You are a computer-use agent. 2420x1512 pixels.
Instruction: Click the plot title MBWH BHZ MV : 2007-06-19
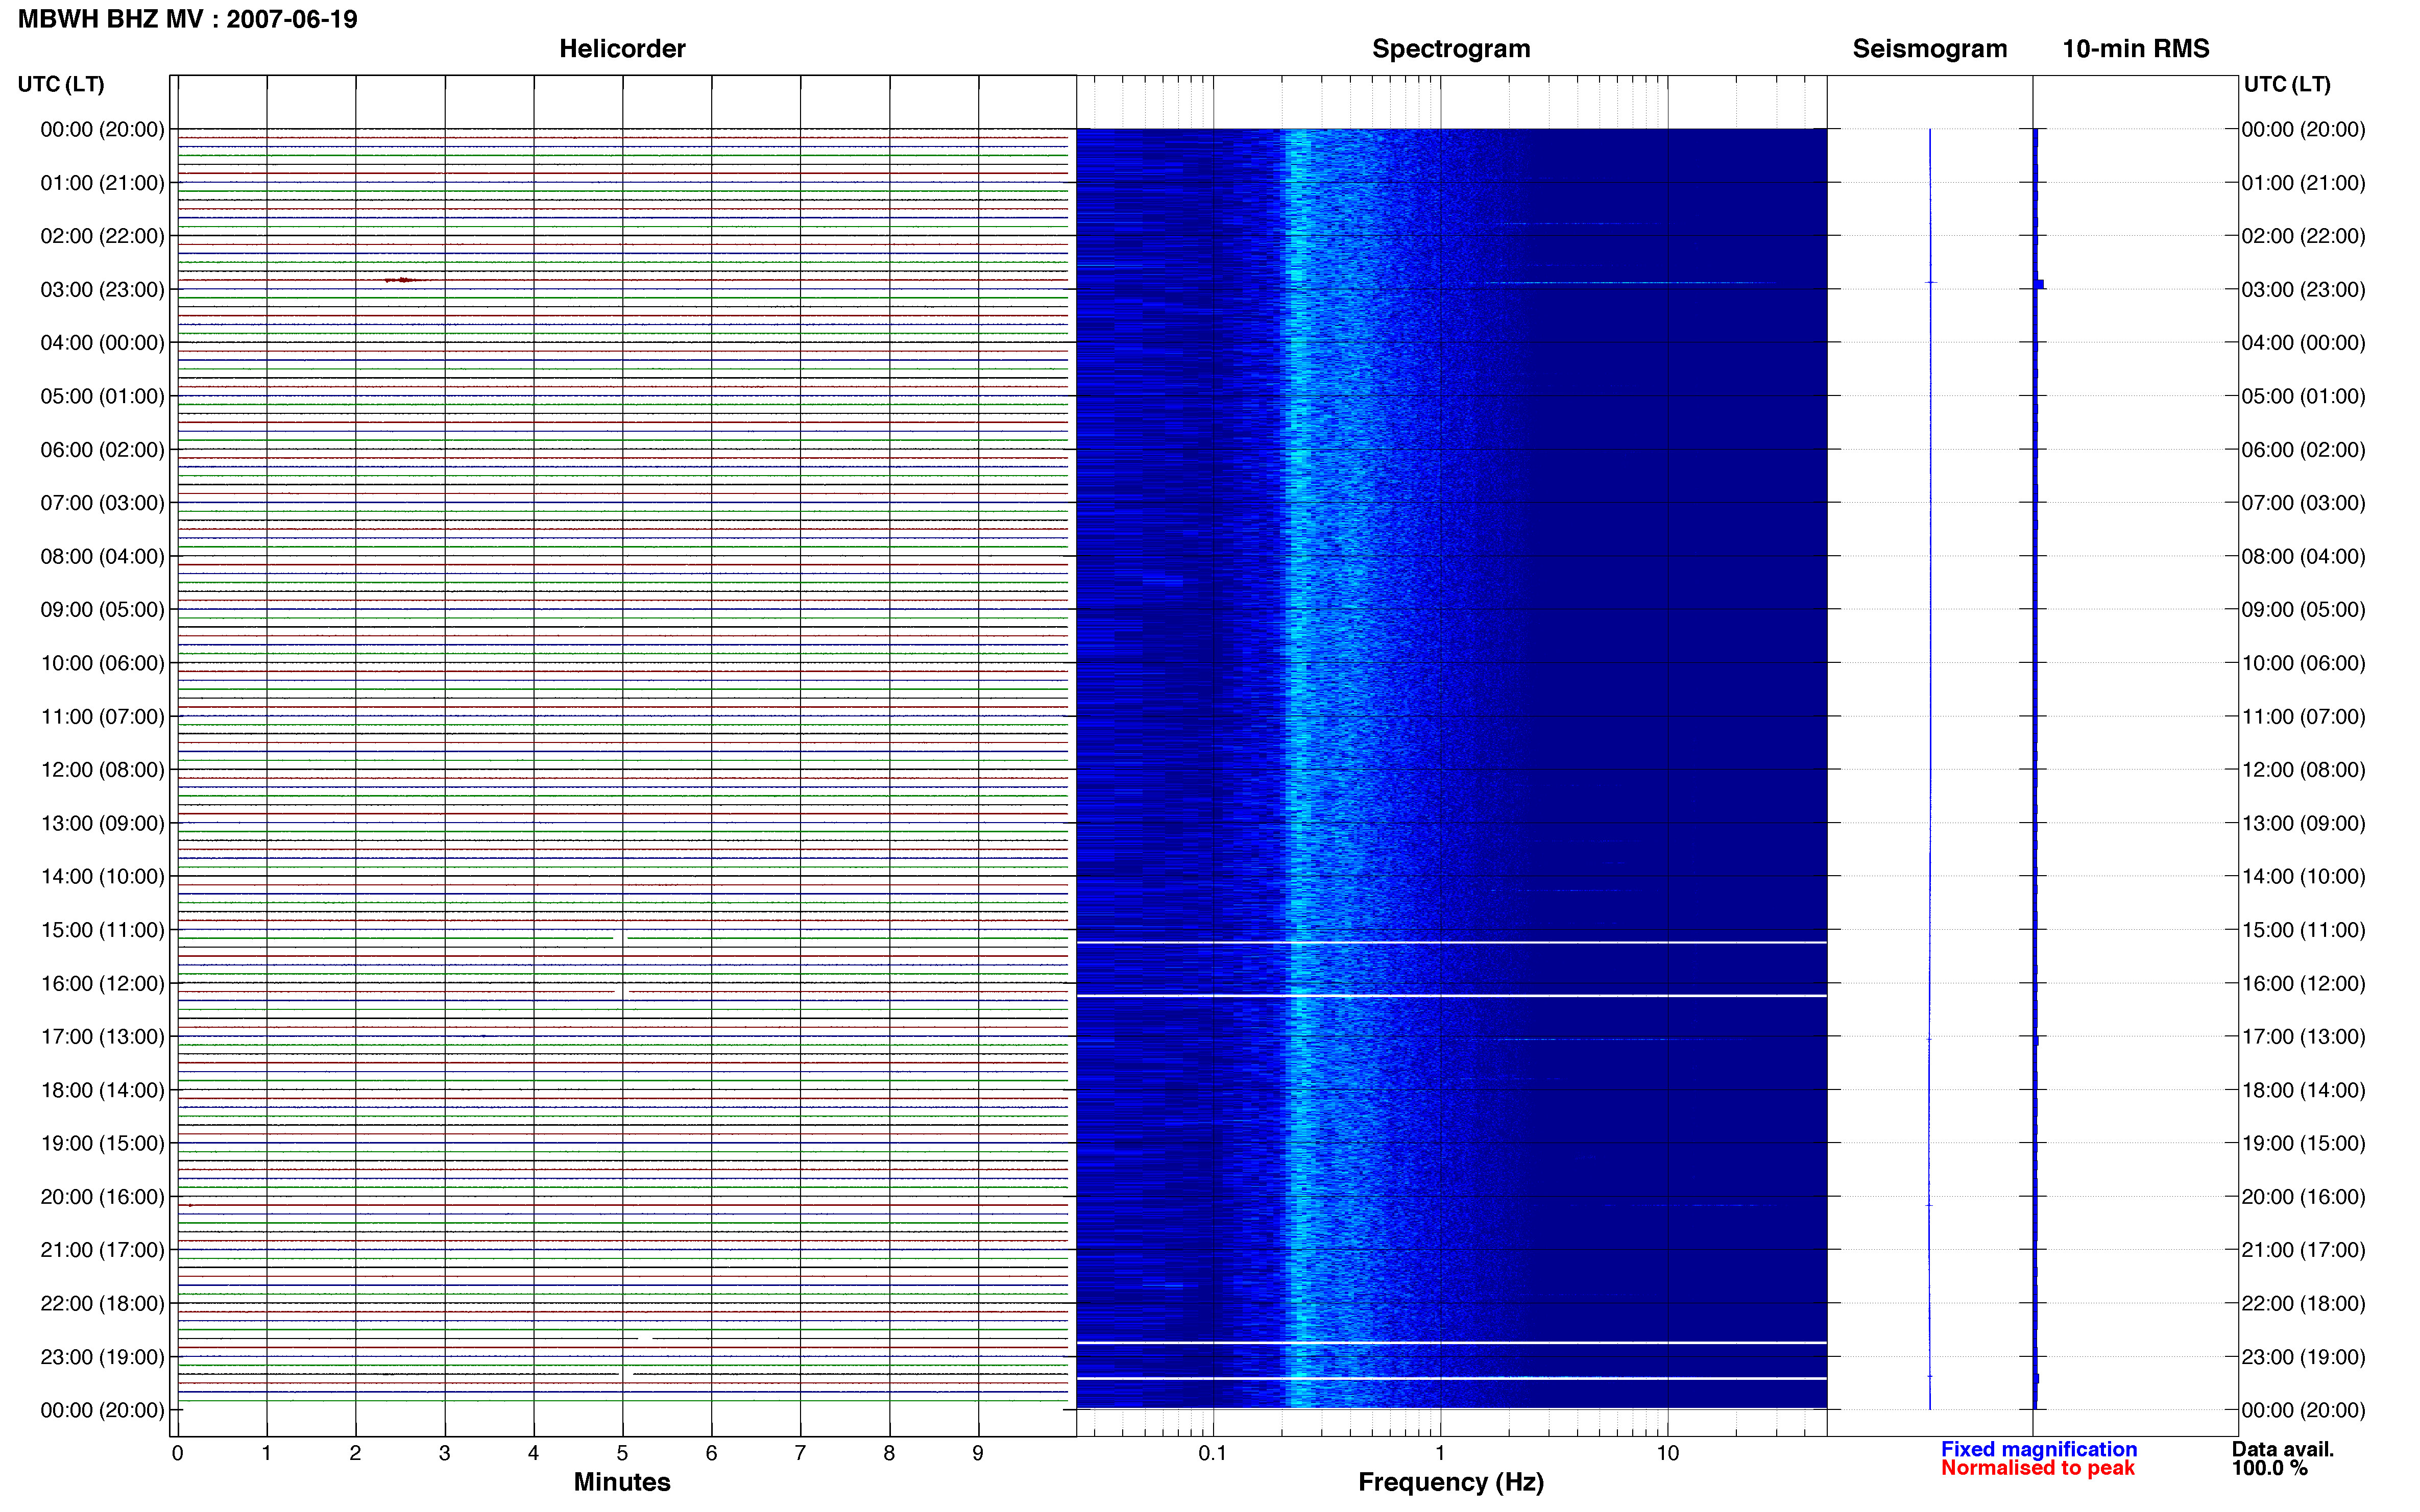coord(187,19)
